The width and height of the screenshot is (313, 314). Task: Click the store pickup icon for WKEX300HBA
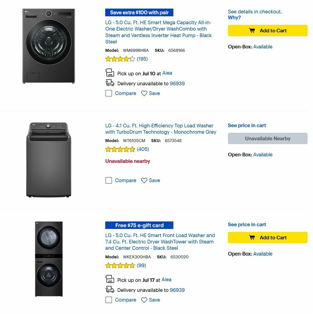(x=110, y=280)
